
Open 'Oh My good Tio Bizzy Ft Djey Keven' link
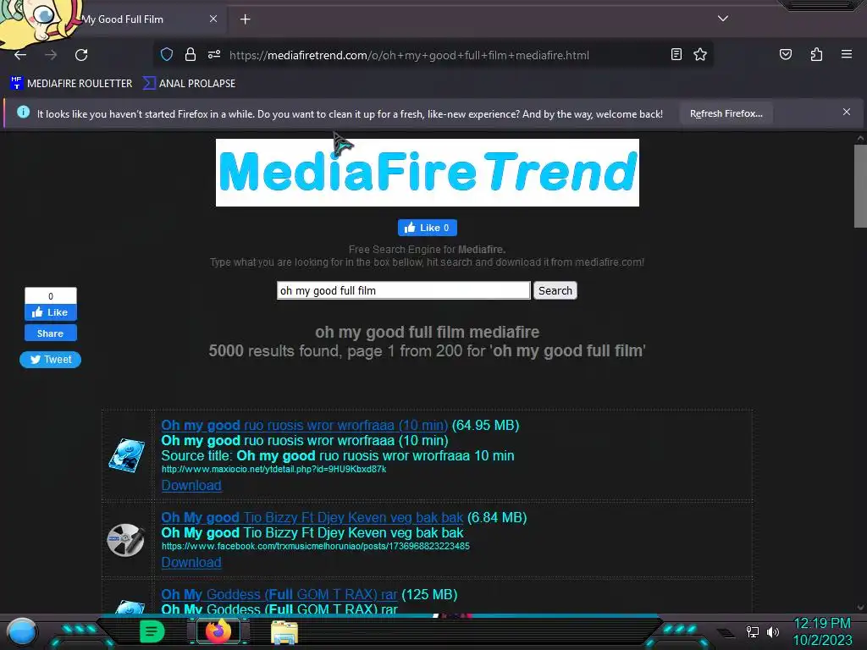(312, 517)
